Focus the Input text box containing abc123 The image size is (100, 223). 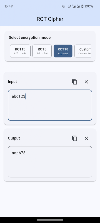point(50,105)
